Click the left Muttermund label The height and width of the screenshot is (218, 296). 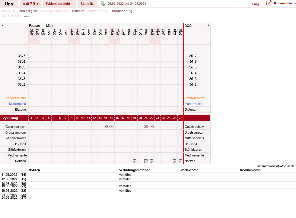(18, 104)
